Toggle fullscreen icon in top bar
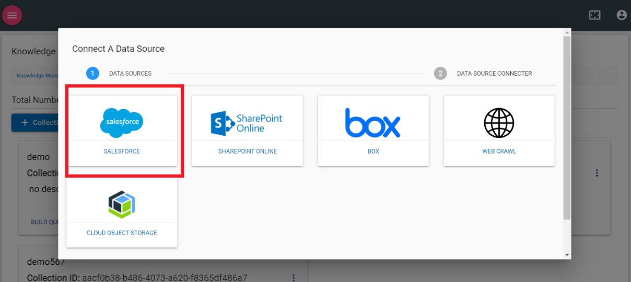Screen dimensions: 631x282 594,15
